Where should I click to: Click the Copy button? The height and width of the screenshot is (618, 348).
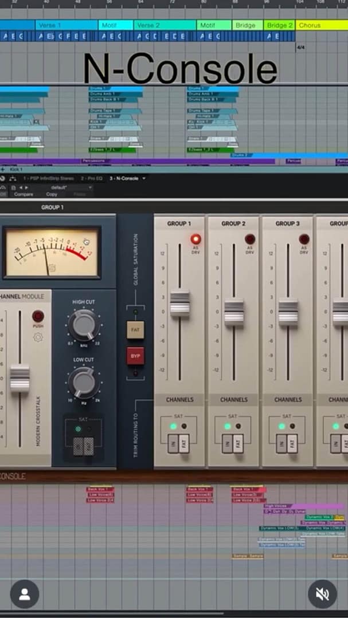click(x=52, y=194)
